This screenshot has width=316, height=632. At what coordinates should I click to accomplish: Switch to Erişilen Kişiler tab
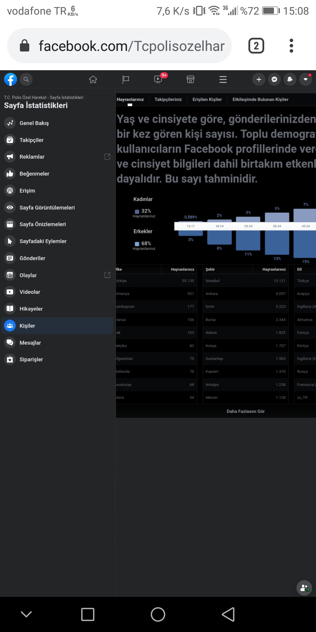tap(207, 99)
